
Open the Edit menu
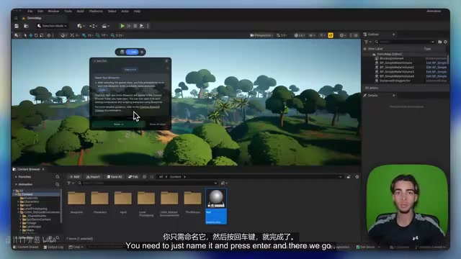[40, 12]
